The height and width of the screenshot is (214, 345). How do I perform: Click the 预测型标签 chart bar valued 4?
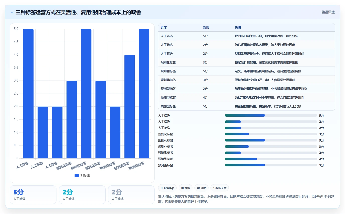129,107
